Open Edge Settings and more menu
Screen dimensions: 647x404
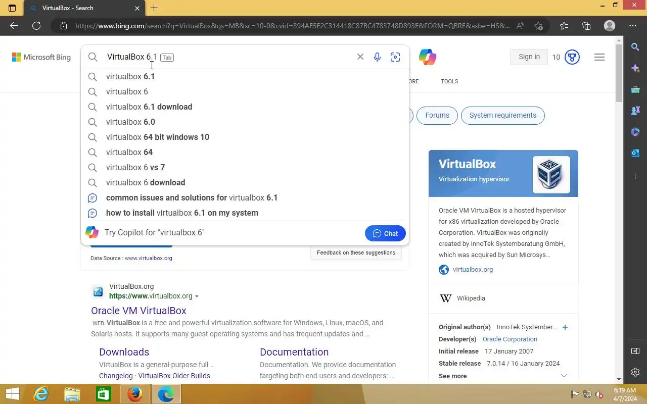coord(633,26)
